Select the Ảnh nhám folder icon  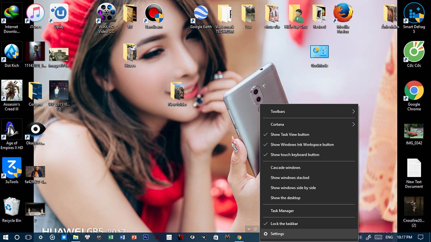tap(390, 16)
